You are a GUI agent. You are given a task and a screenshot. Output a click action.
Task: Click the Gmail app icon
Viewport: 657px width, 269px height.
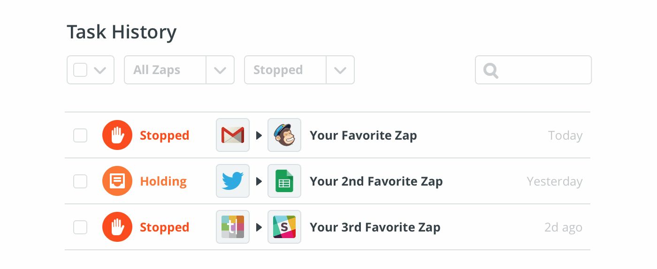point(233,135)
